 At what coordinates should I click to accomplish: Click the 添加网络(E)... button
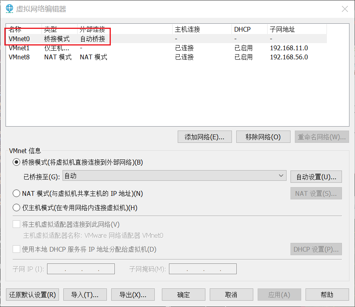pyautogui.click(x=205, y=137)
